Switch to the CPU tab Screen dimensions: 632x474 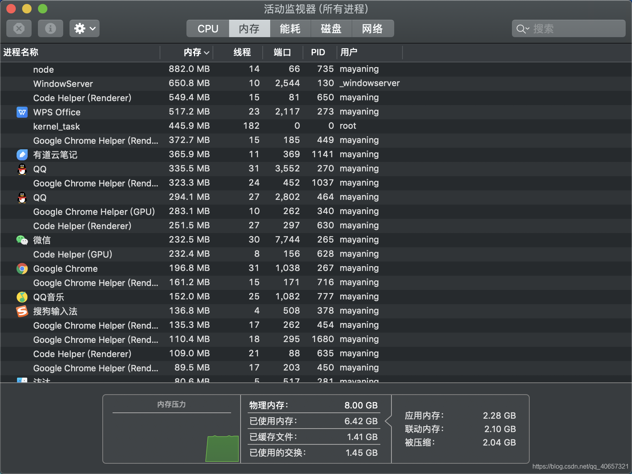point(208,28)
